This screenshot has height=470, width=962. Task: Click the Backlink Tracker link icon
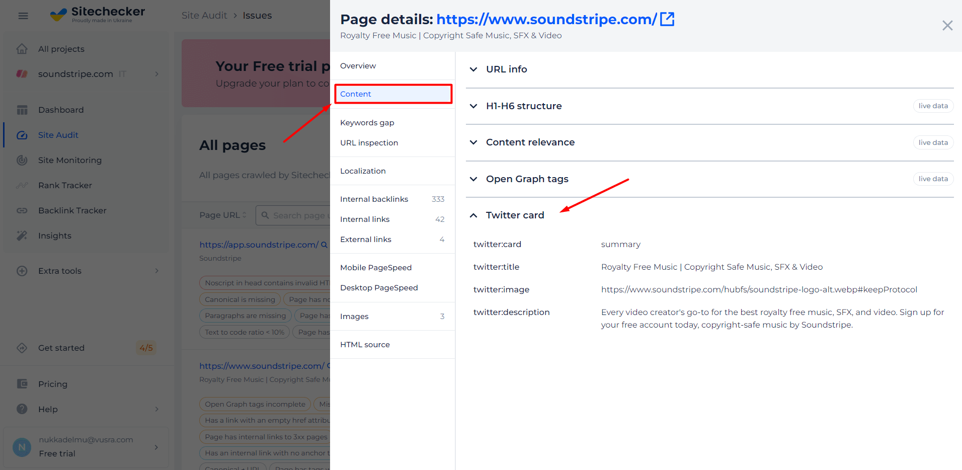(x=22, y=210)
